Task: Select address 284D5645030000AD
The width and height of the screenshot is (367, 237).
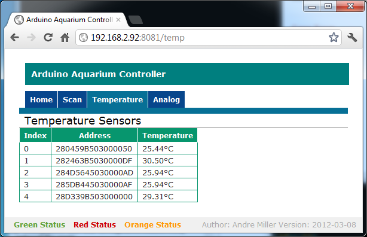Action: [x=94, y=173]
